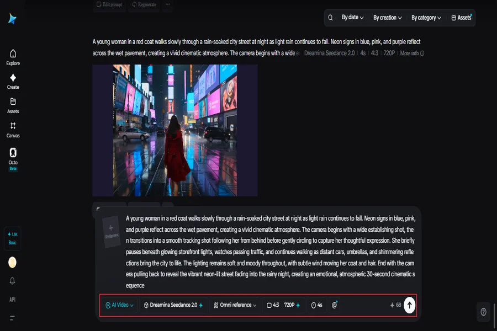Image resolution: width=497 pixels, height=331 pixels.
Task: Open the Create section
Action: click(x=13, y=82)
